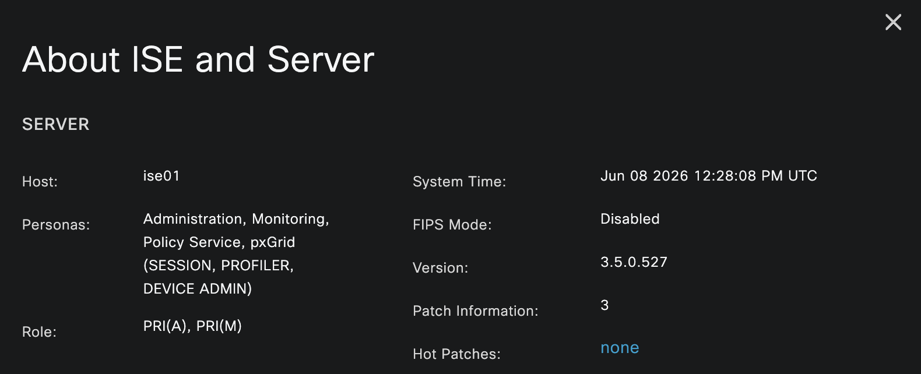Click the 'About ISE and Server' heading
Viewport: 921px width, 374px height.
[198, 59]
